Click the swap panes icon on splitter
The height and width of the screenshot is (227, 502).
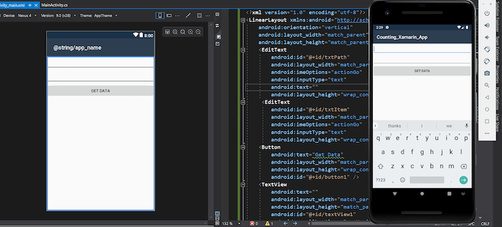tap(217, 25)
